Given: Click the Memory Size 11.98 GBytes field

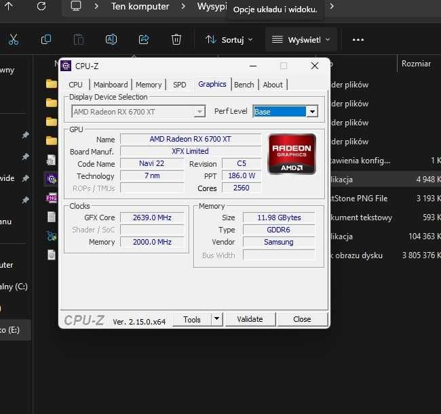Looking at the screenshot, I should (279, 218).
